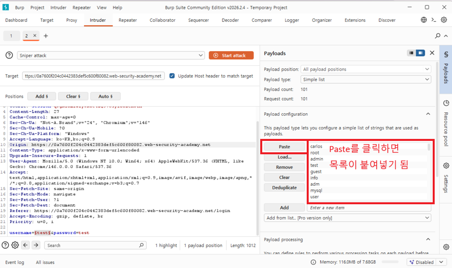452x268 pixels.
Task: Click the Burp Suite logo icon
Action: (6, 7)
